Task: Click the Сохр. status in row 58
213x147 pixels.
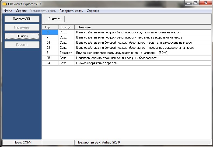Action: (x=67, y=48)
